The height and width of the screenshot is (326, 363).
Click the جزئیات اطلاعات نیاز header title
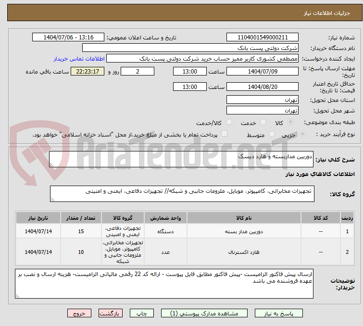click(x=326, y=13)
